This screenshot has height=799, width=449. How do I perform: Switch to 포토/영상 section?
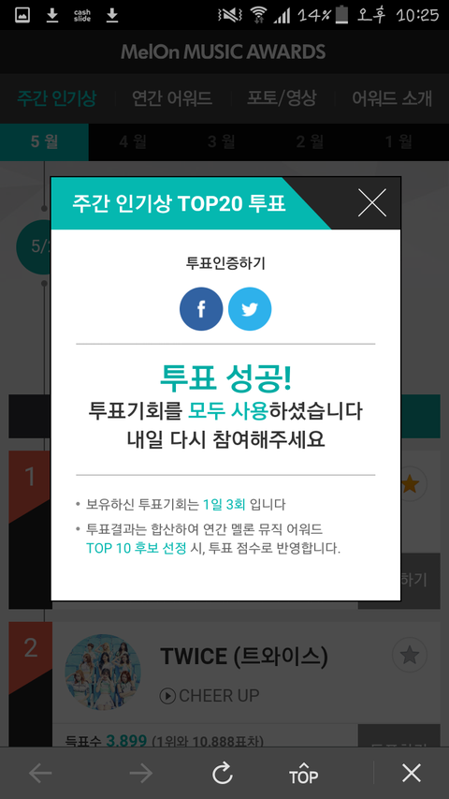coord(282,97)
